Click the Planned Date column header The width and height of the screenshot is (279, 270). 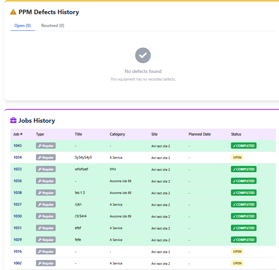point(199,134)
